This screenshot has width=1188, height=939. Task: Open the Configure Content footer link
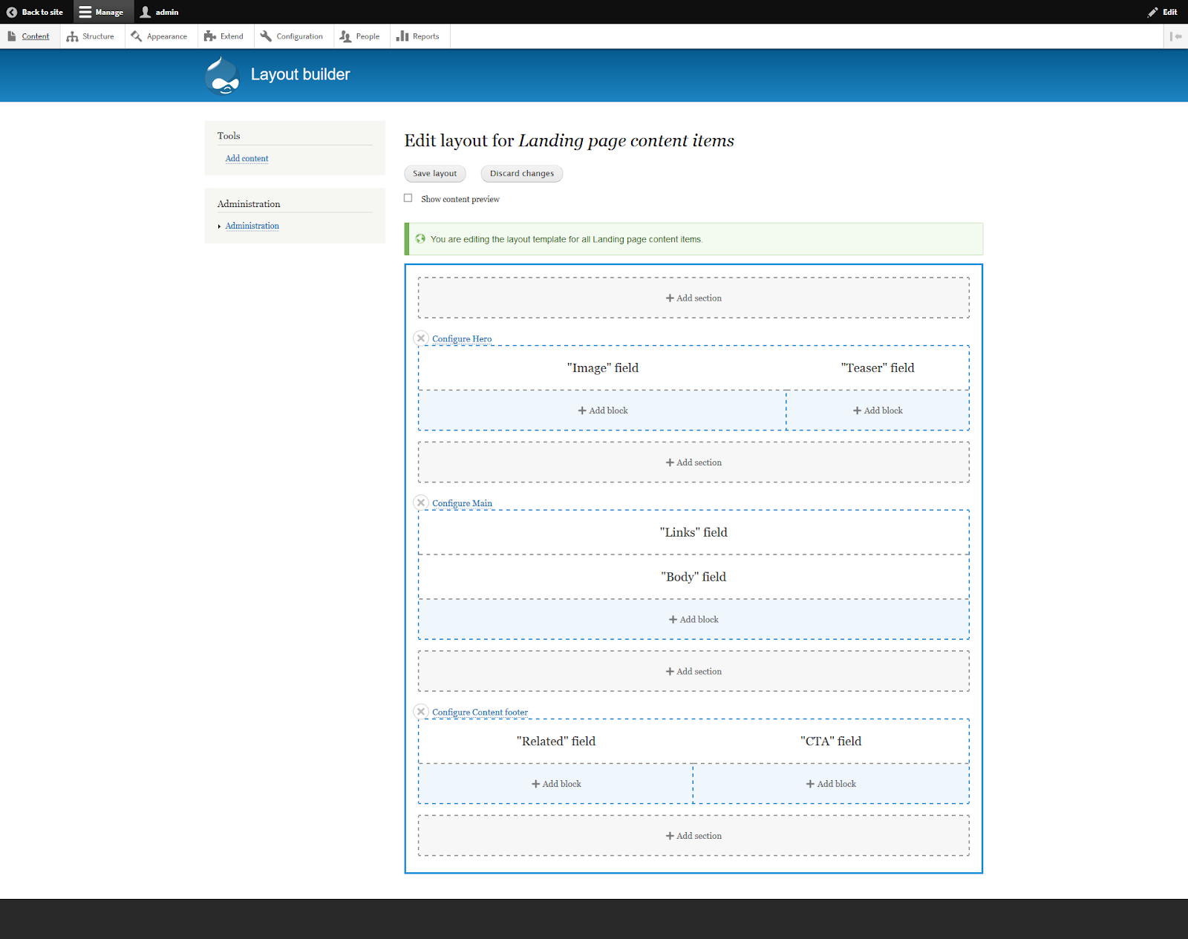pos(480,712)
